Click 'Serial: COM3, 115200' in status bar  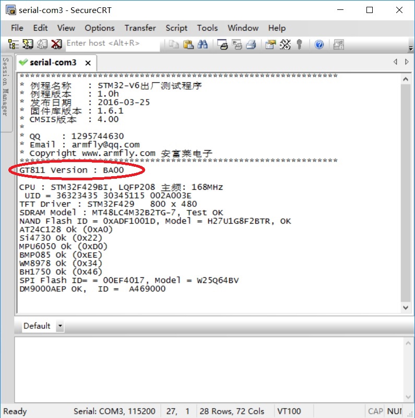tap(114, 411)
